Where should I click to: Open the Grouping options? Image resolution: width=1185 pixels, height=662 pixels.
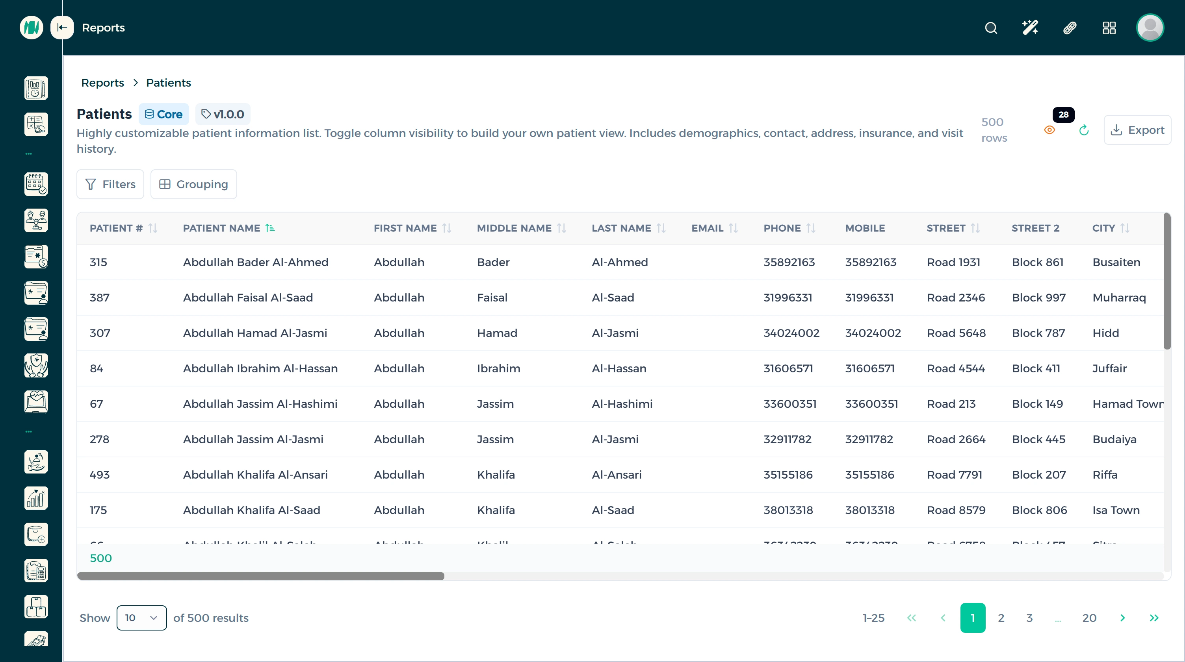[194, 184]
